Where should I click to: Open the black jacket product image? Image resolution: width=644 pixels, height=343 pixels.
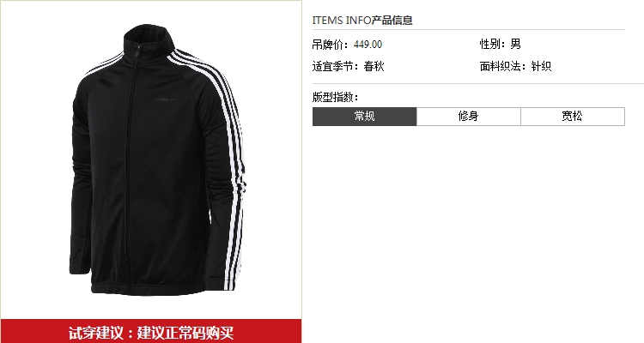(157, 160)
